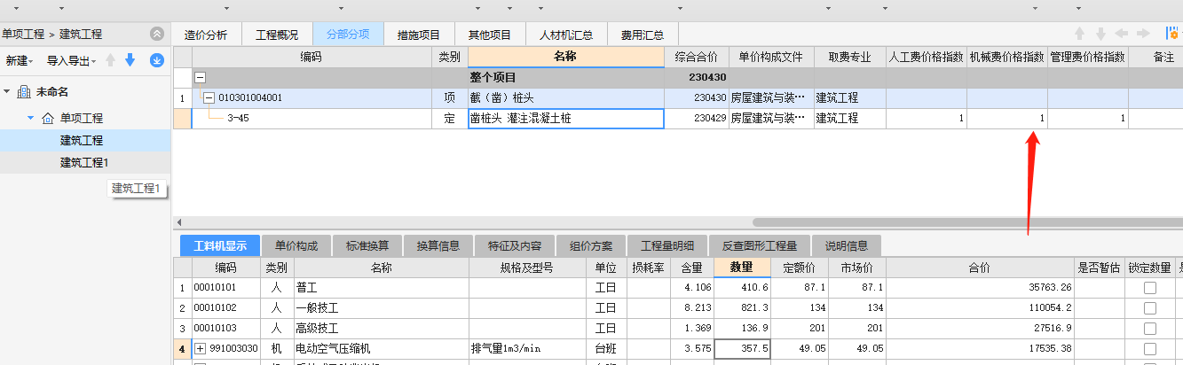
Task: Click the gray left arrow above the 管理费价格指数 column
Action: coord(1122,34)
